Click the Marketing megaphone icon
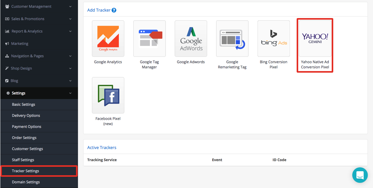 click(7, 44)
